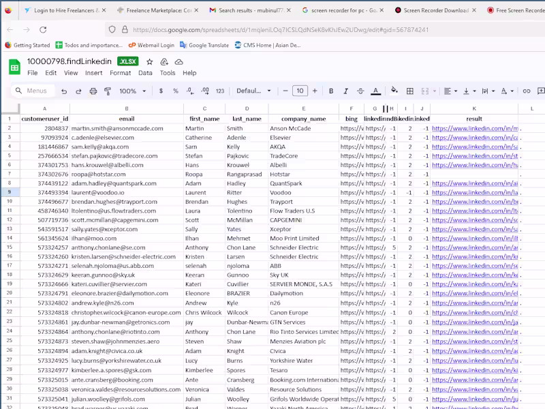Toggle italic formatting

[346, 91]
